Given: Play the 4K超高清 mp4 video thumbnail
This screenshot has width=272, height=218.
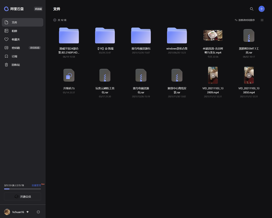Looking at the screenshot, I should click(213, 35).
